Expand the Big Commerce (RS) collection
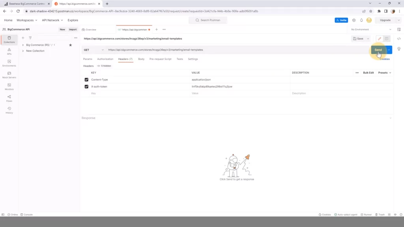Viewport: 404px width, 227px height. click(23, 45)
